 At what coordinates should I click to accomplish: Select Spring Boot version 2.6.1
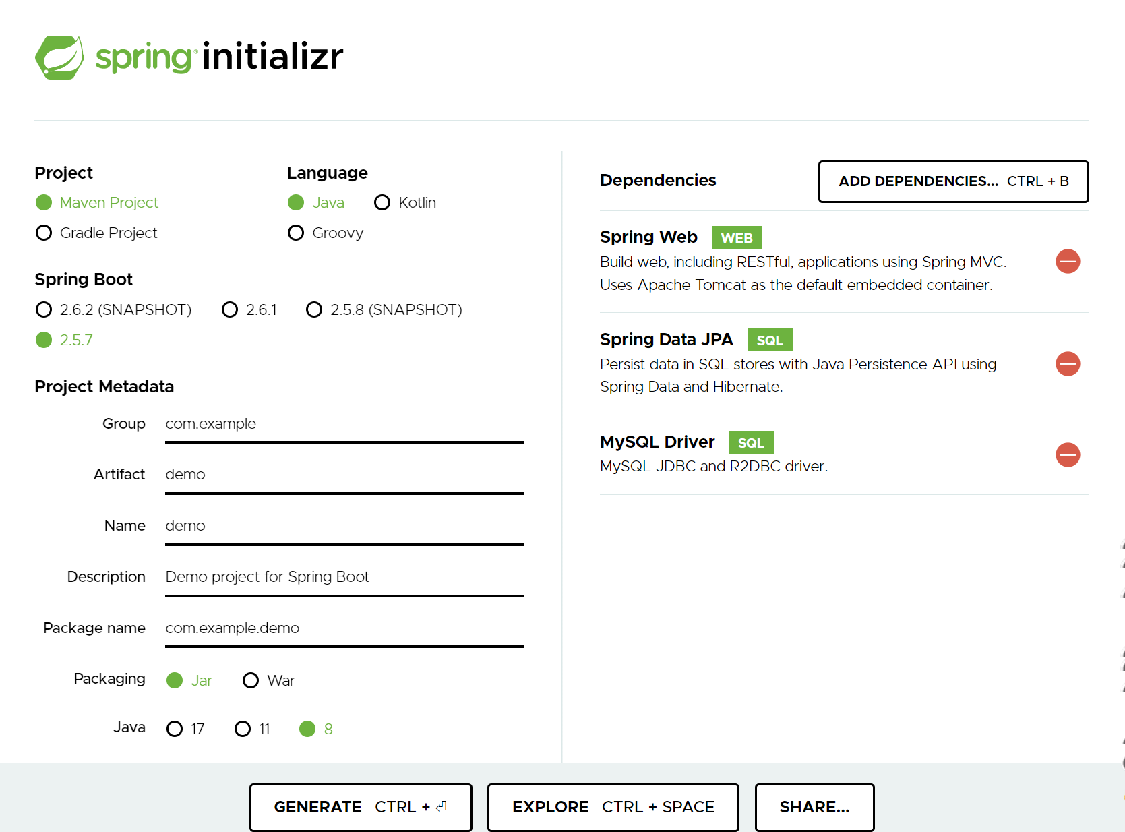[x=249, y=309]
